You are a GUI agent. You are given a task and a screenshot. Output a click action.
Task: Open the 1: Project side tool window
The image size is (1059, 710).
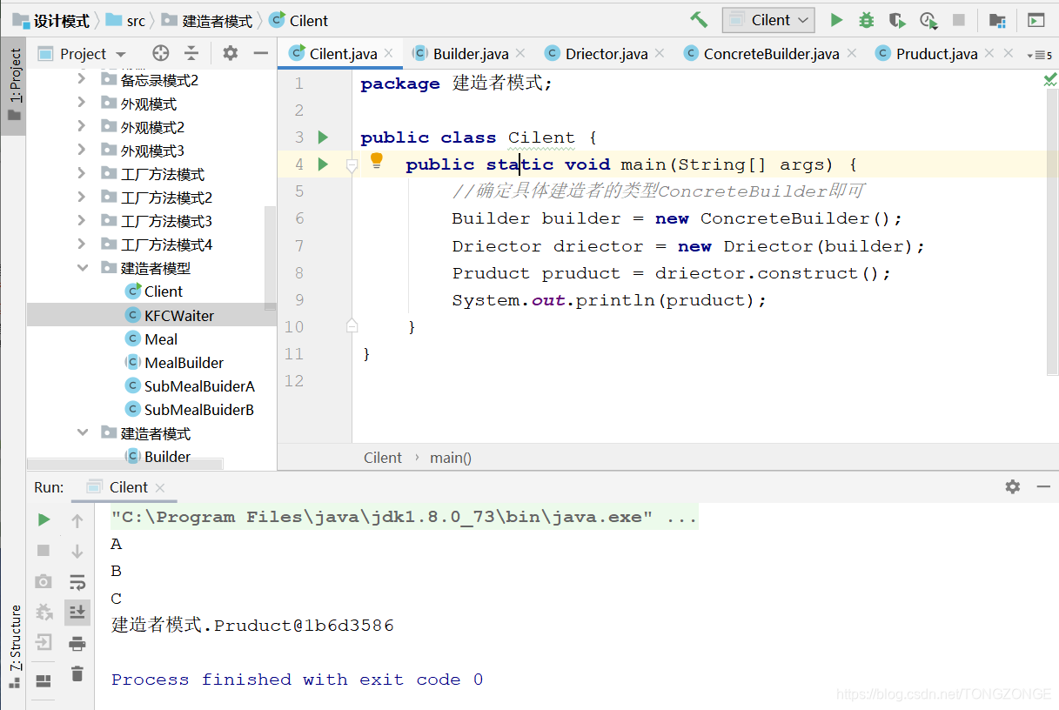coord(13,85)
